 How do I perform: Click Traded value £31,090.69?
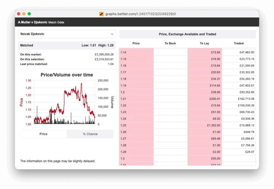pos(247,66)
